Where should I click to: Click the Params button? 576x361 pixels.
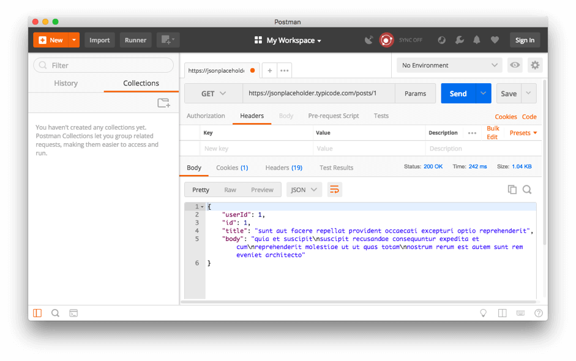point(416,94)
